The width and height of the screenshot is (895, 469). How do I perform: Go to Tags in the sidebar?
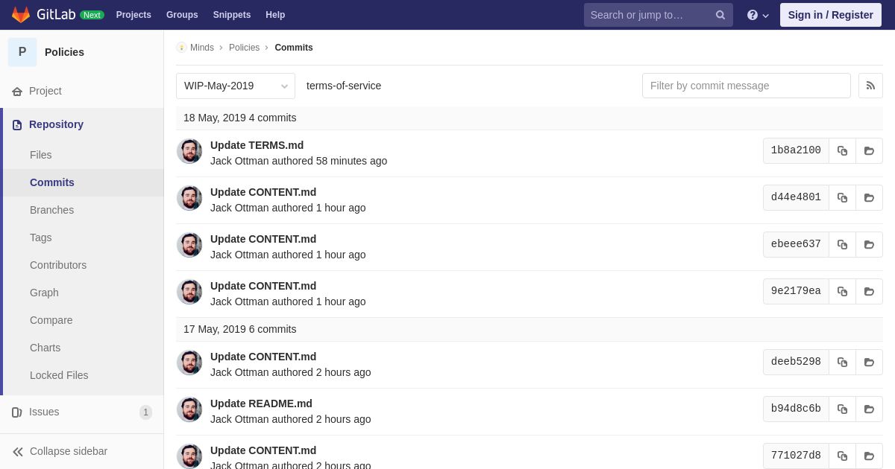pos(41,237)
